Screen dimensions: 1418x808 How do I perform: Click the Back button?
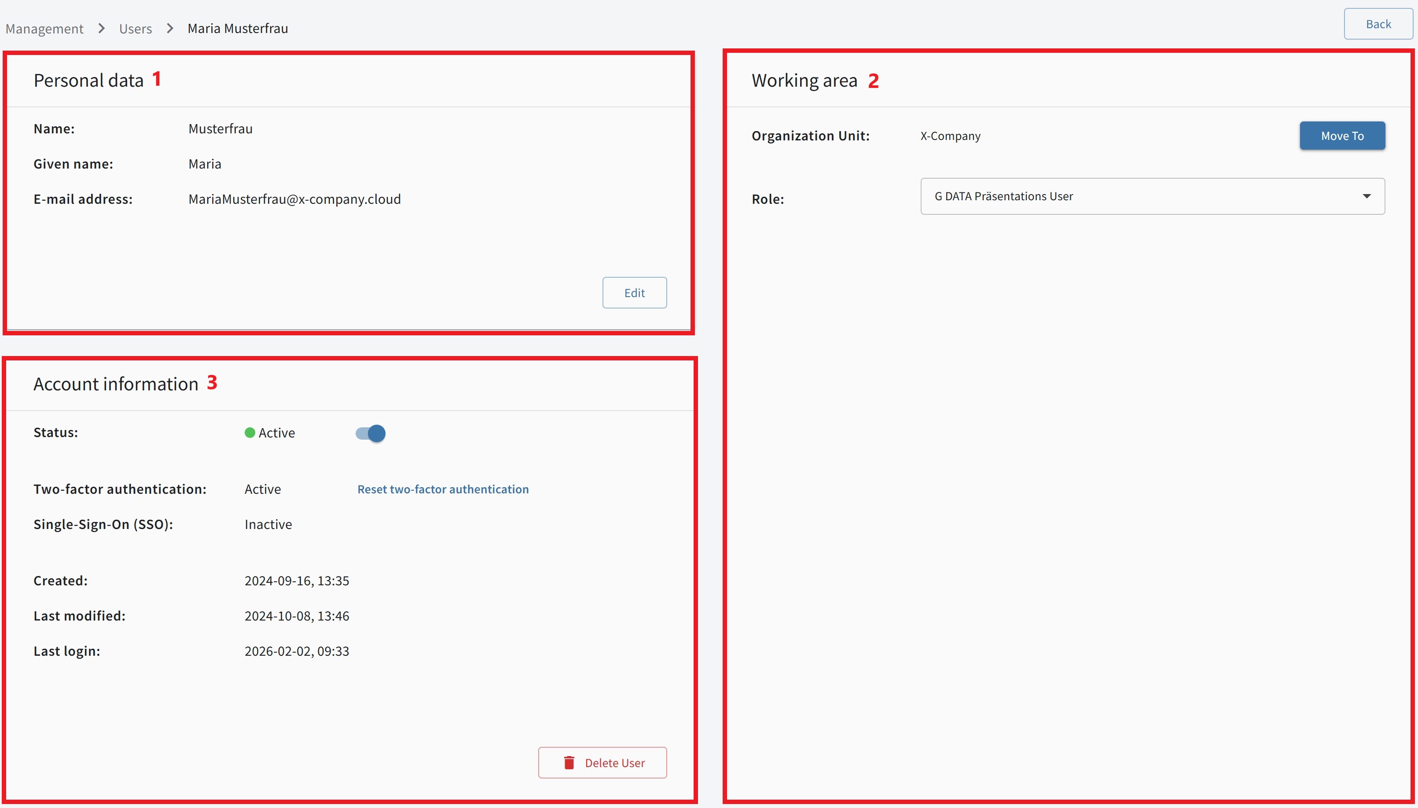click(1378, 23)
